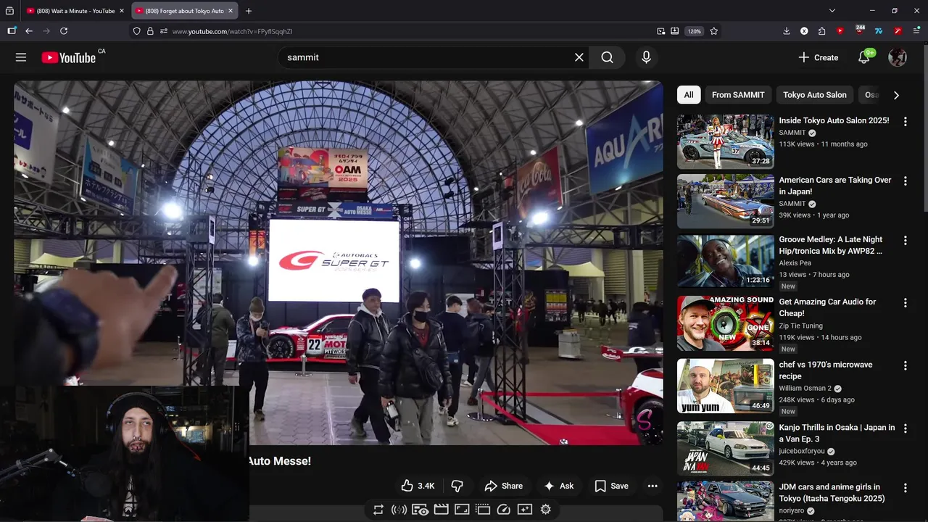
Task: Open options for Groove Medley video
Action: (x=905, y=241)
